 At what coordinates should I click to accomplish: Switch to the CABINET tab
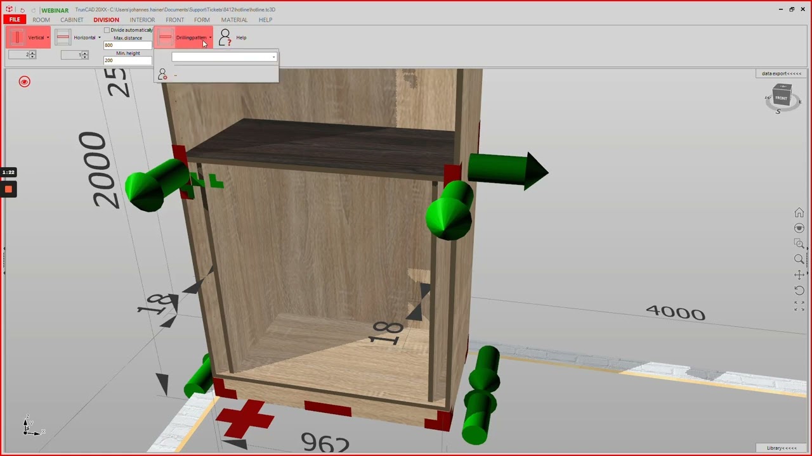(72, 20)
